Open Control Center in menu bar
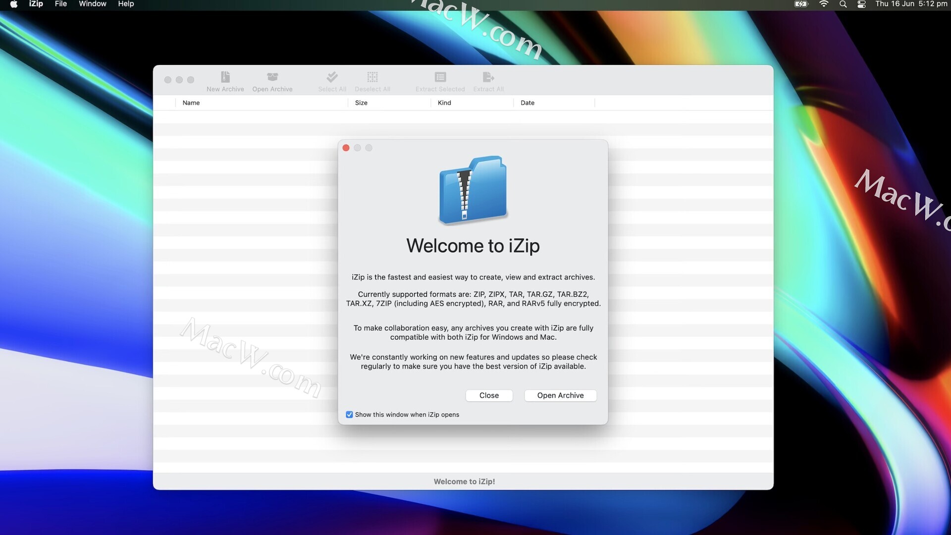Screen dimensions: 951x535 coord(862,4)
